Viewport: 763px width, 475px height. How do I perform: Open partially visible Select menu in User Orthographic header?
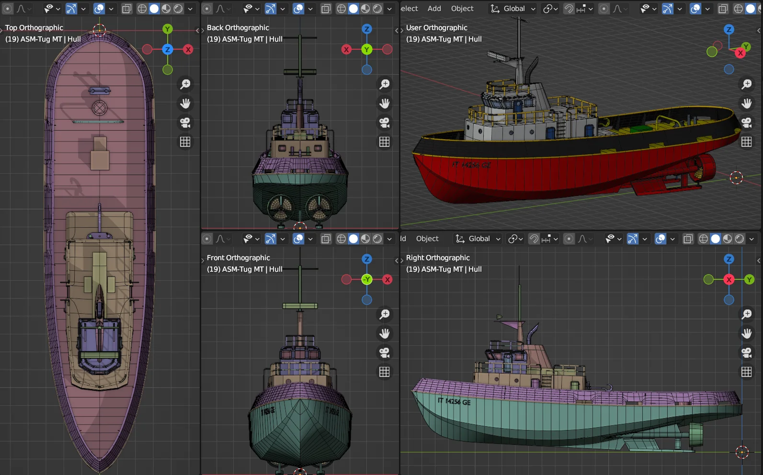click(409, 9)
